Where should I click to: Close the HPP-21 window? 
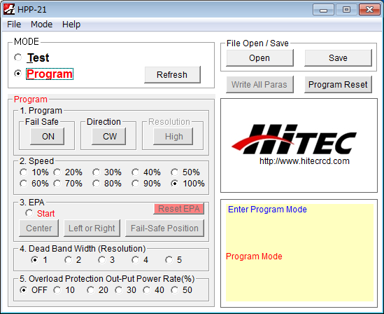pos(369,10)
